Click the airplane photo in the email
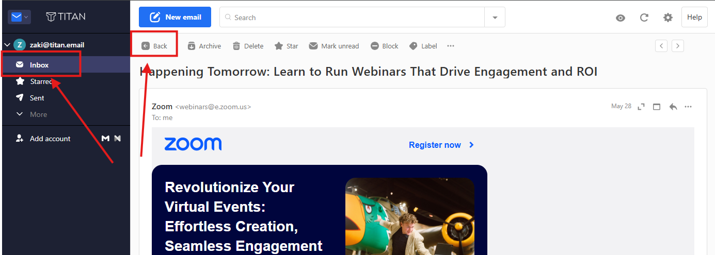 click(x=410, y=216)
